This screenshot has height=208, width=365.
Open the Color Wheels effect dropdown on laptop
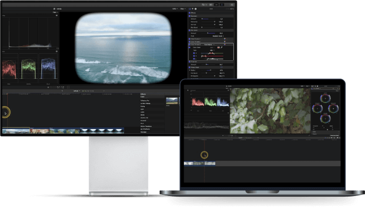coord(317,88)
